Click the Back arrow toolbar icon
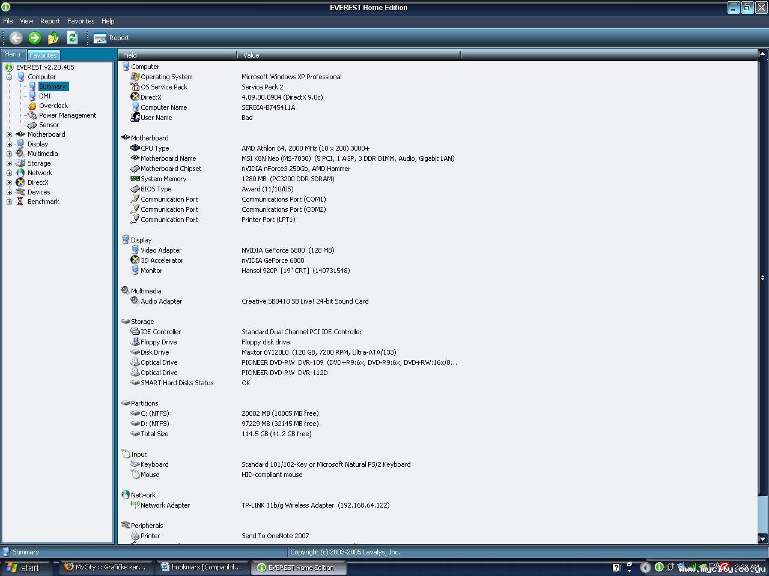Screen dimensions: 769x576 pos(16,38)
